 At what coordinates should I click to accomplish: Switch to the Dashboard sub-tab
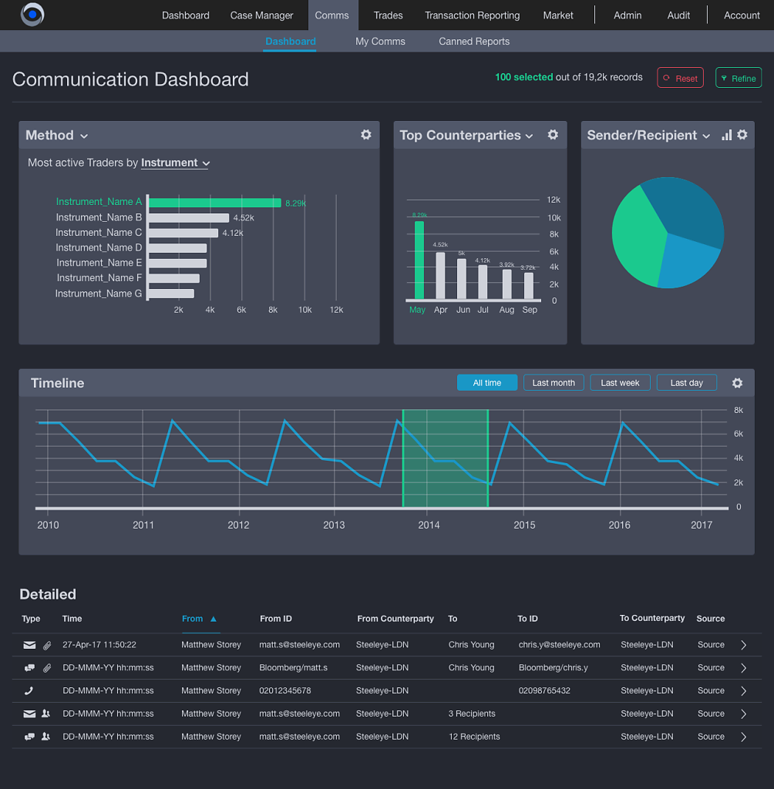pyautogui.click(x=290, y=42)
